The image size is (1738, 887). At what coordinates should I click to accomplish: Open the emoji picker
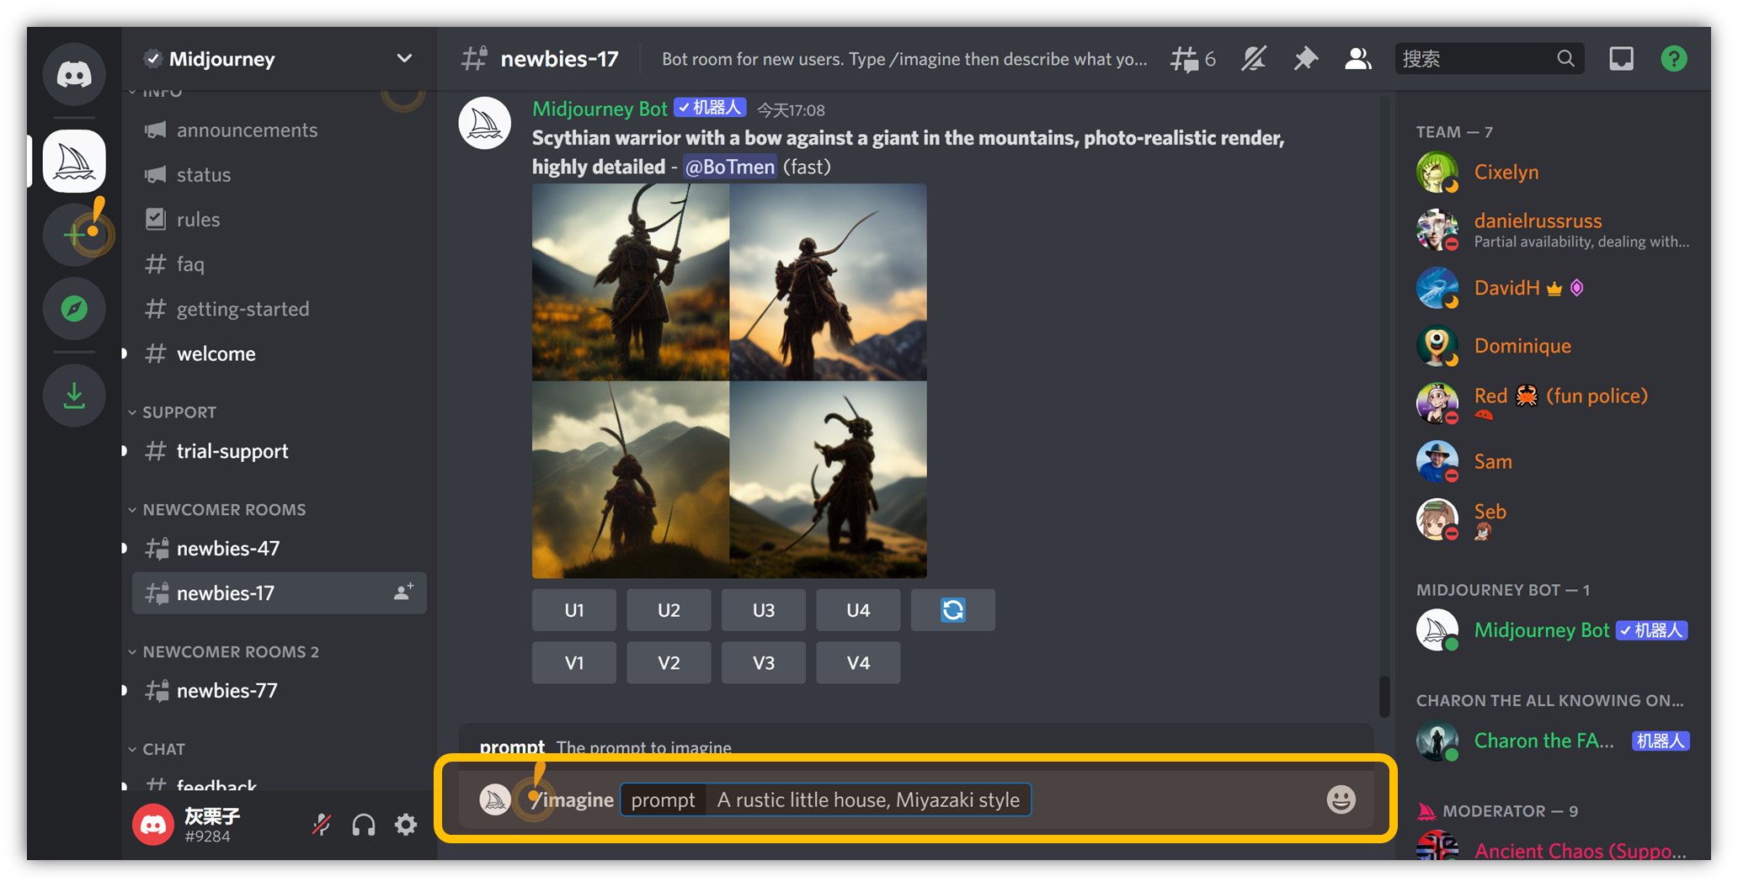click(1341, 799)
